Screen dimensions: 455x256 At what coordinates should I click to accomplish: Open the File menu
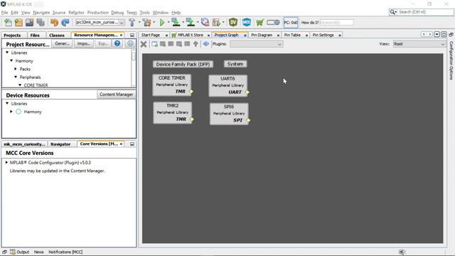click(x=5, y=13)
